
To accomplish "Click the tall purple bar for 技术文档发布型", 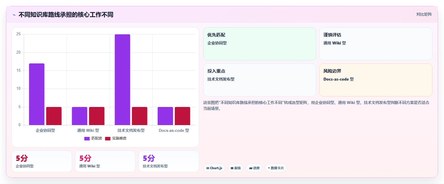I will coord(122,80).
